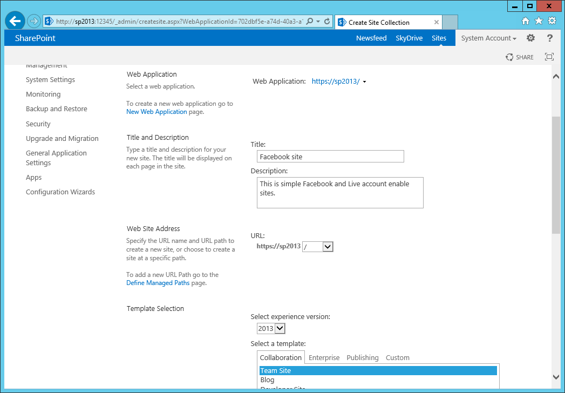Open Backup and Restore section
Image resolution: width=565 pixels, height=393 pixels.
pos(57,109)
